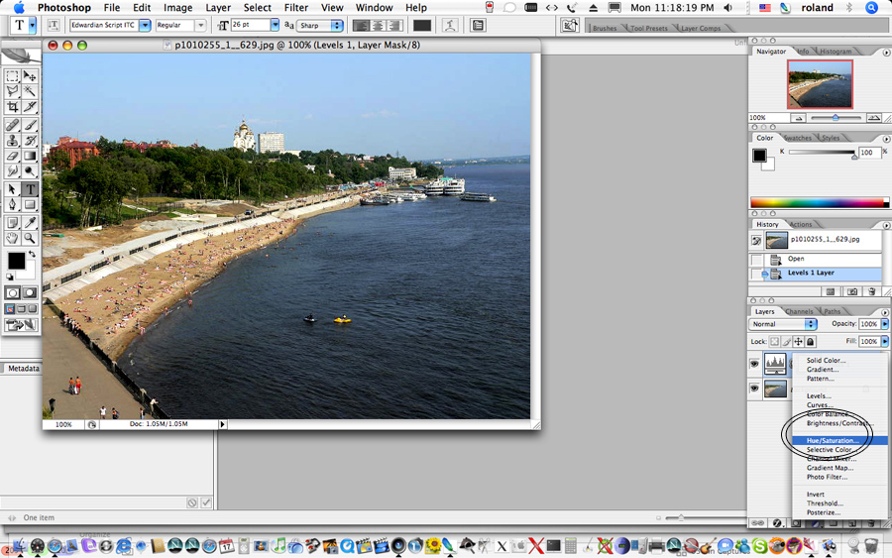
Task: Pick the Hand tool
Action: 12,238
